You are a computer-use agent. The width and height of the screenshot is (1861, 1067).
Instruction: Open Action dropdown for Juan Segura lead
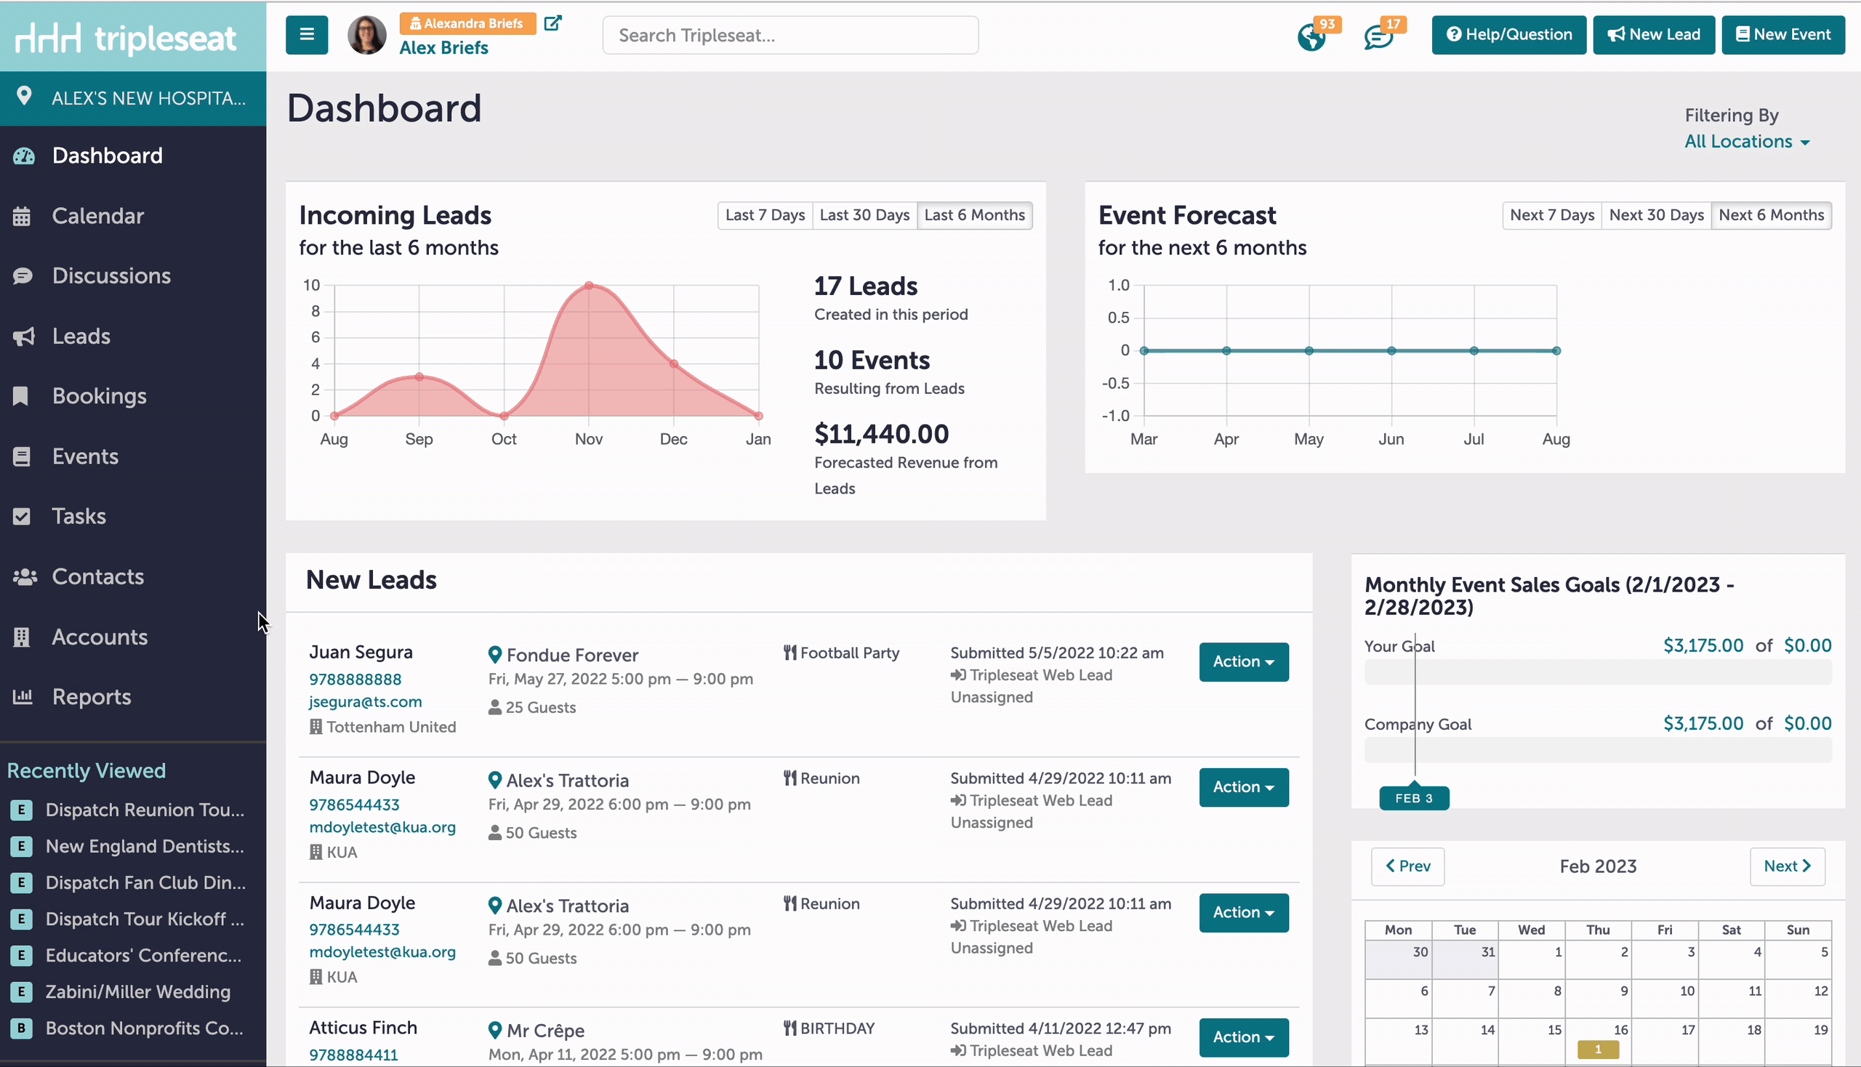(1244, 661)
